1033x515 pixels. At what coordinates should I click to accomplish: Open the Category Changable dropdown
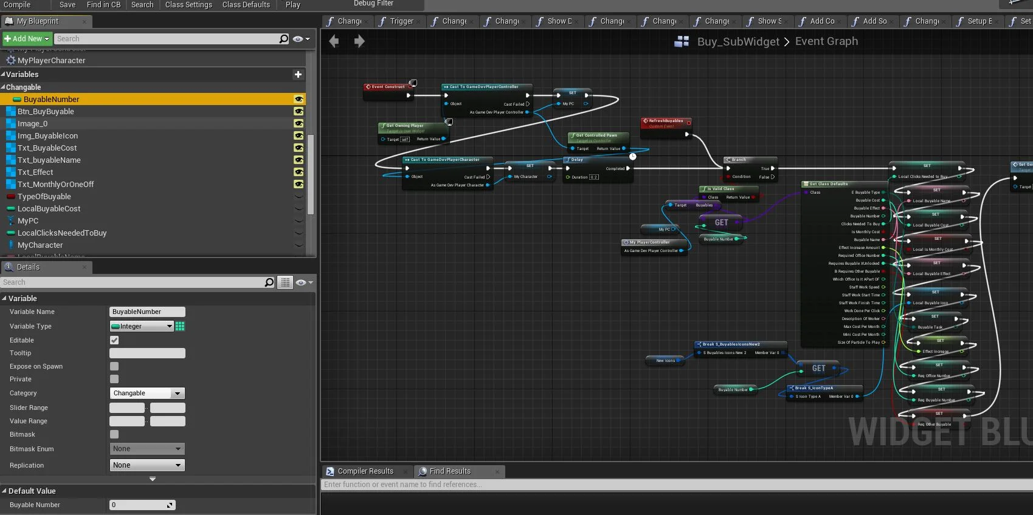coord(147,393)
